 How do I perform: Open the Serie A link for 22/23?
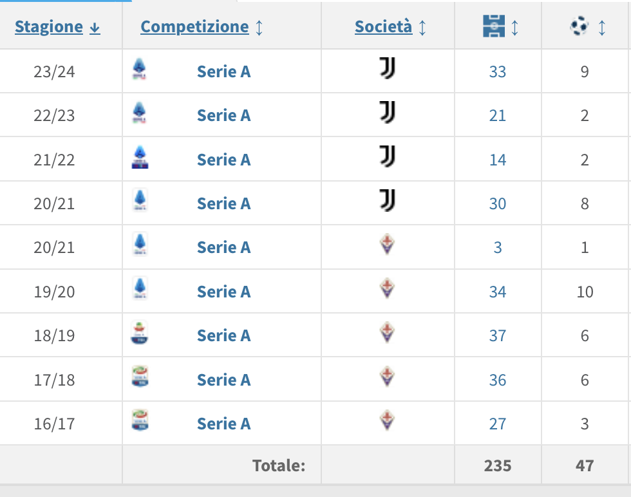[x=223, y=116]
